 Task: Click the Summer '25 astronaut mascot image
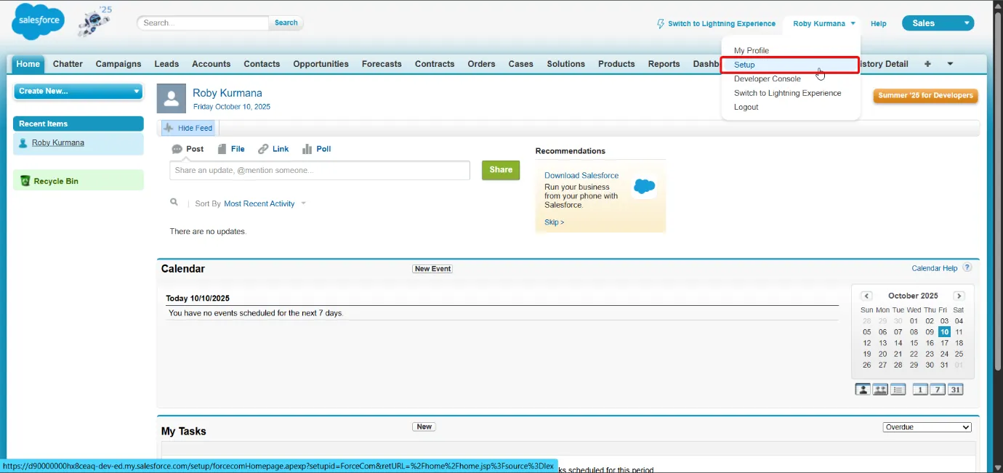tap(95, 21)
